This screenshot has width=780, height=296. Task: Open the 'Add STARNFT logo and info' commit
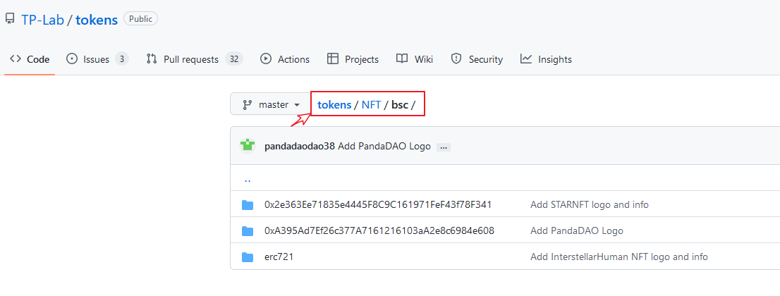[590, 204]
